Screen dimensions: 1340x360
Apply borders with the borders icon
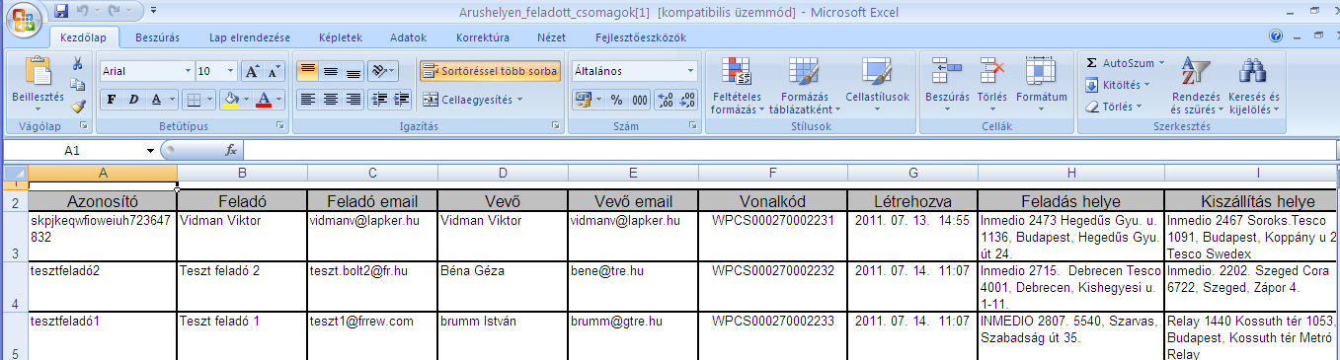coord(195,100)
